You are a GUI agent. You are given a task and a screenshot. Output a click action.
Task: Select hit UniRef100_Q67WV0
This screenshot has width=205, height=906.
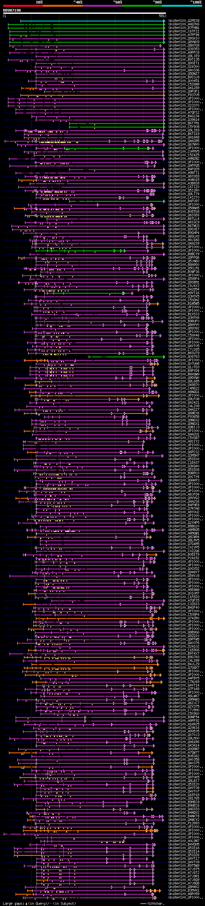tap(184, 144)
